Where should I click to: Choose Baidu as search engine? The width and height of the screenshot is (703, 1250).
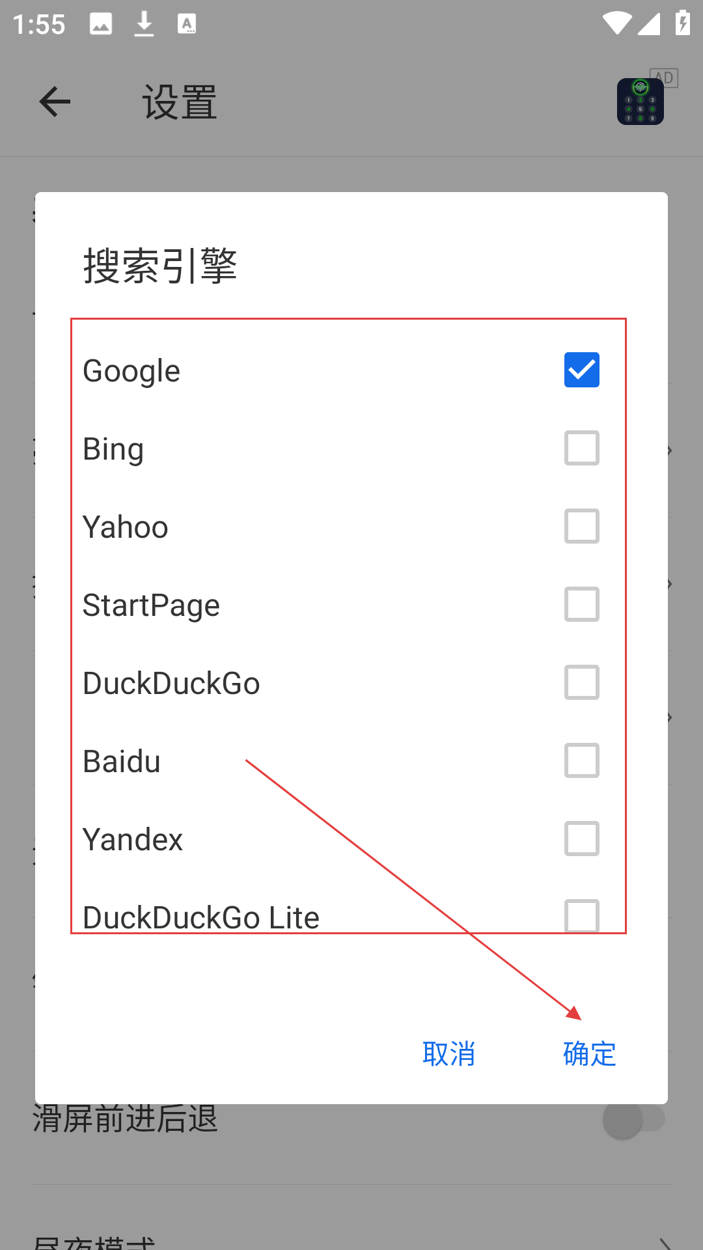pyautogui.click(x=349, y=760)
